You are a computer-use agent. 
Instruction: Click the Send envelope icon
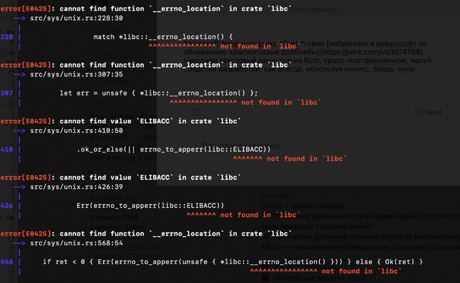(x=419, y=112)
